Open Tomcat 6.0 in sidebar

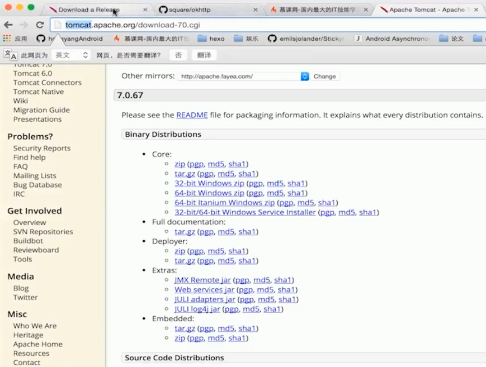(x=32, y=73)
